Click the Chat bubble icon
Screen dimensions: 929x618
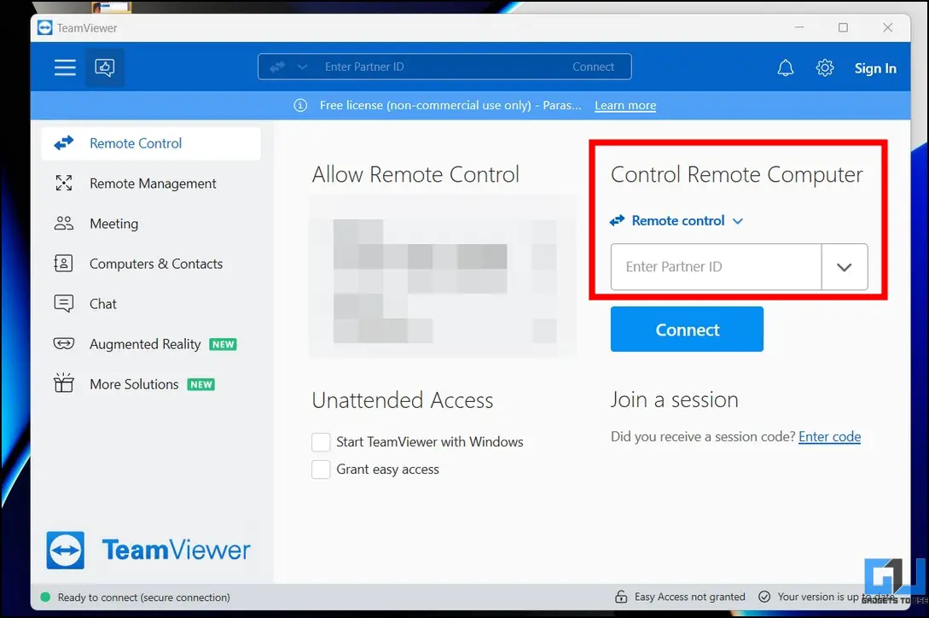coord(64,304)
